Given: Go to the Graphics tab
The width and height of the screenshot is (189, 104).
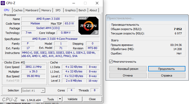Looking at the screenshot, I should [70, 10].
